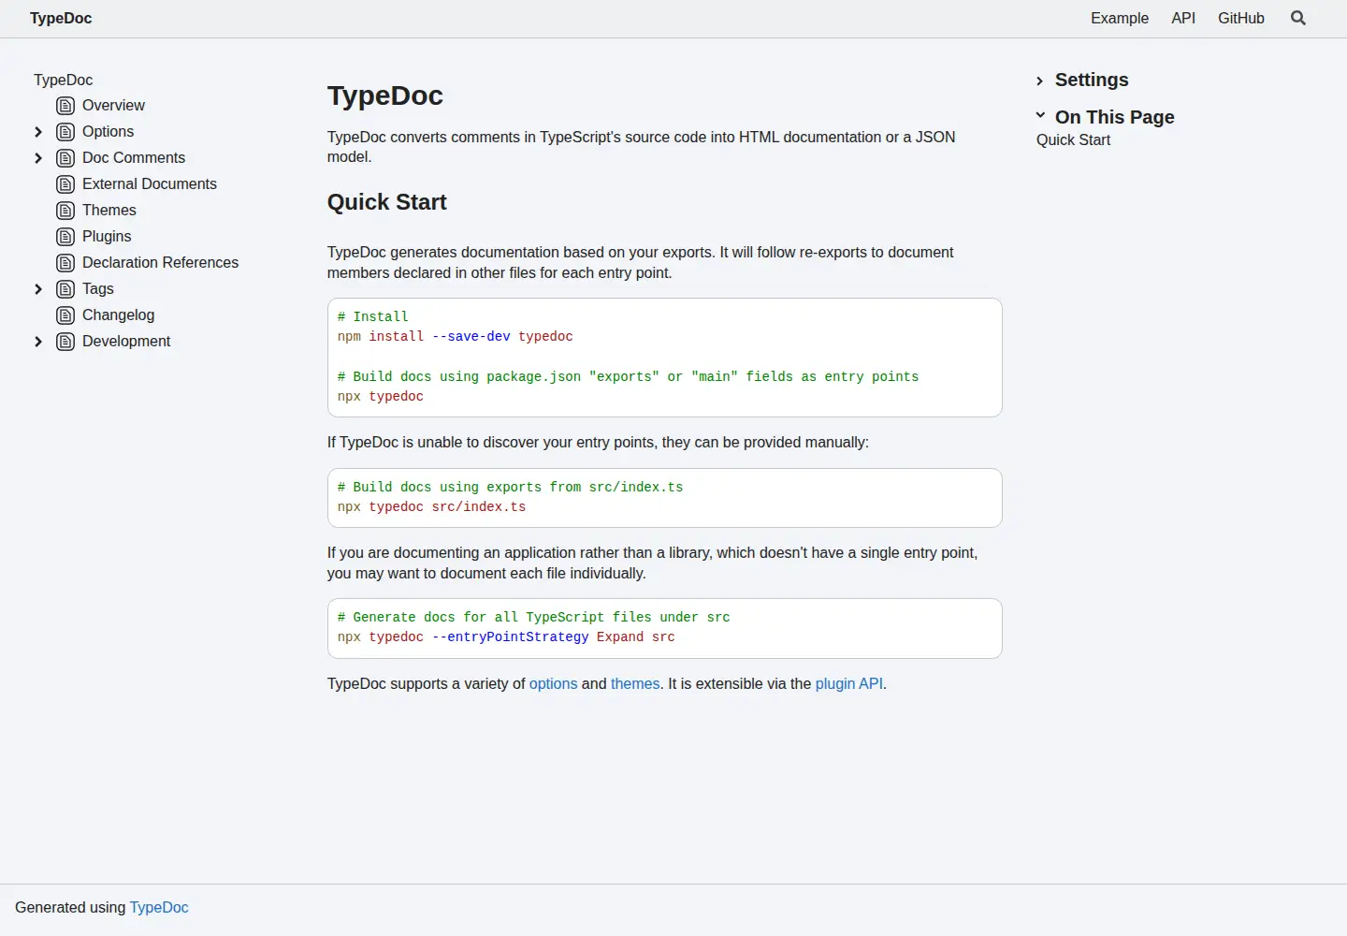
Task: Click 'npx typedoc --entryPointStrategy Expand src' code line
Action: point(506,637)
